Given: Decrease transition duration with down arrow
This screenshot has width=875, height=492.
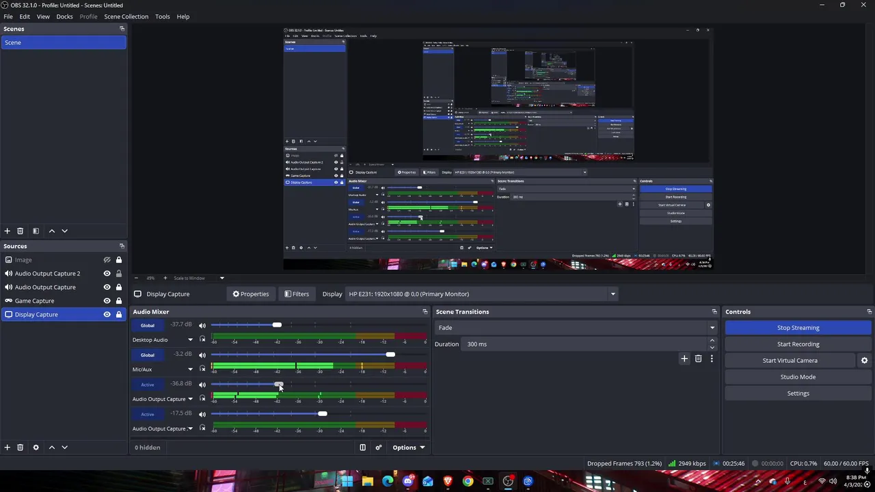Looking at the screenshot, I should coord(712,347).
